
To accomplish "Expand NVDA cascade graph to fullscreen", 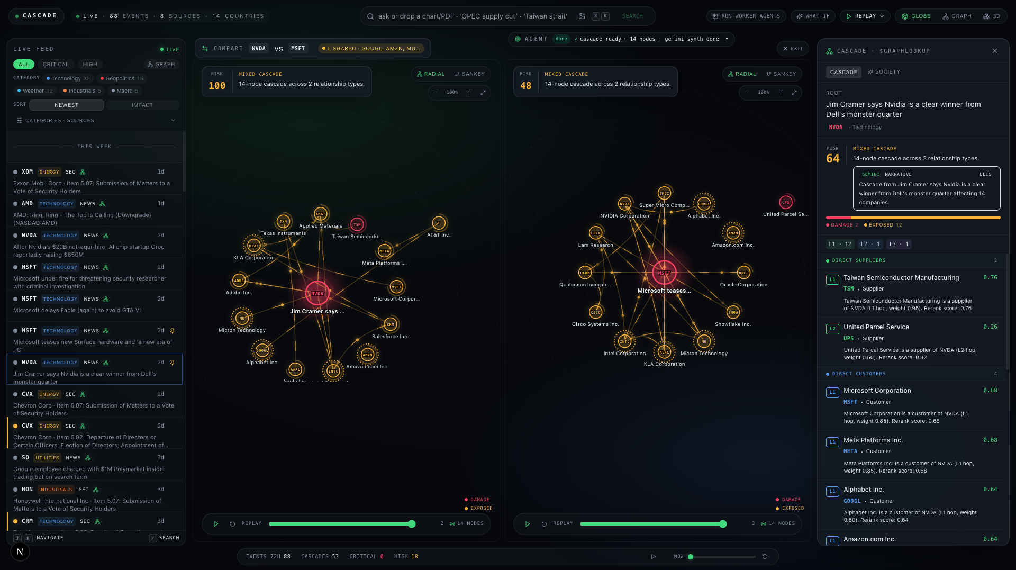I will click(483, 93).
